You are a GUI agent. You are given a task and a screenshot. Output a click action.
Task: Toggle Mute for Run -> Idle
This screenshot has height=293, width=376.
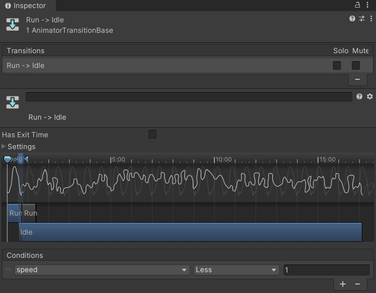(356, 66)
